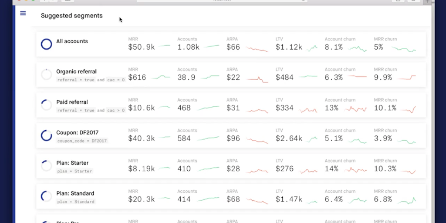Image resolution: width=446 pixels, height=223 pixels.
Task: Open the hamburger menu icon
Action: (23, 13)
